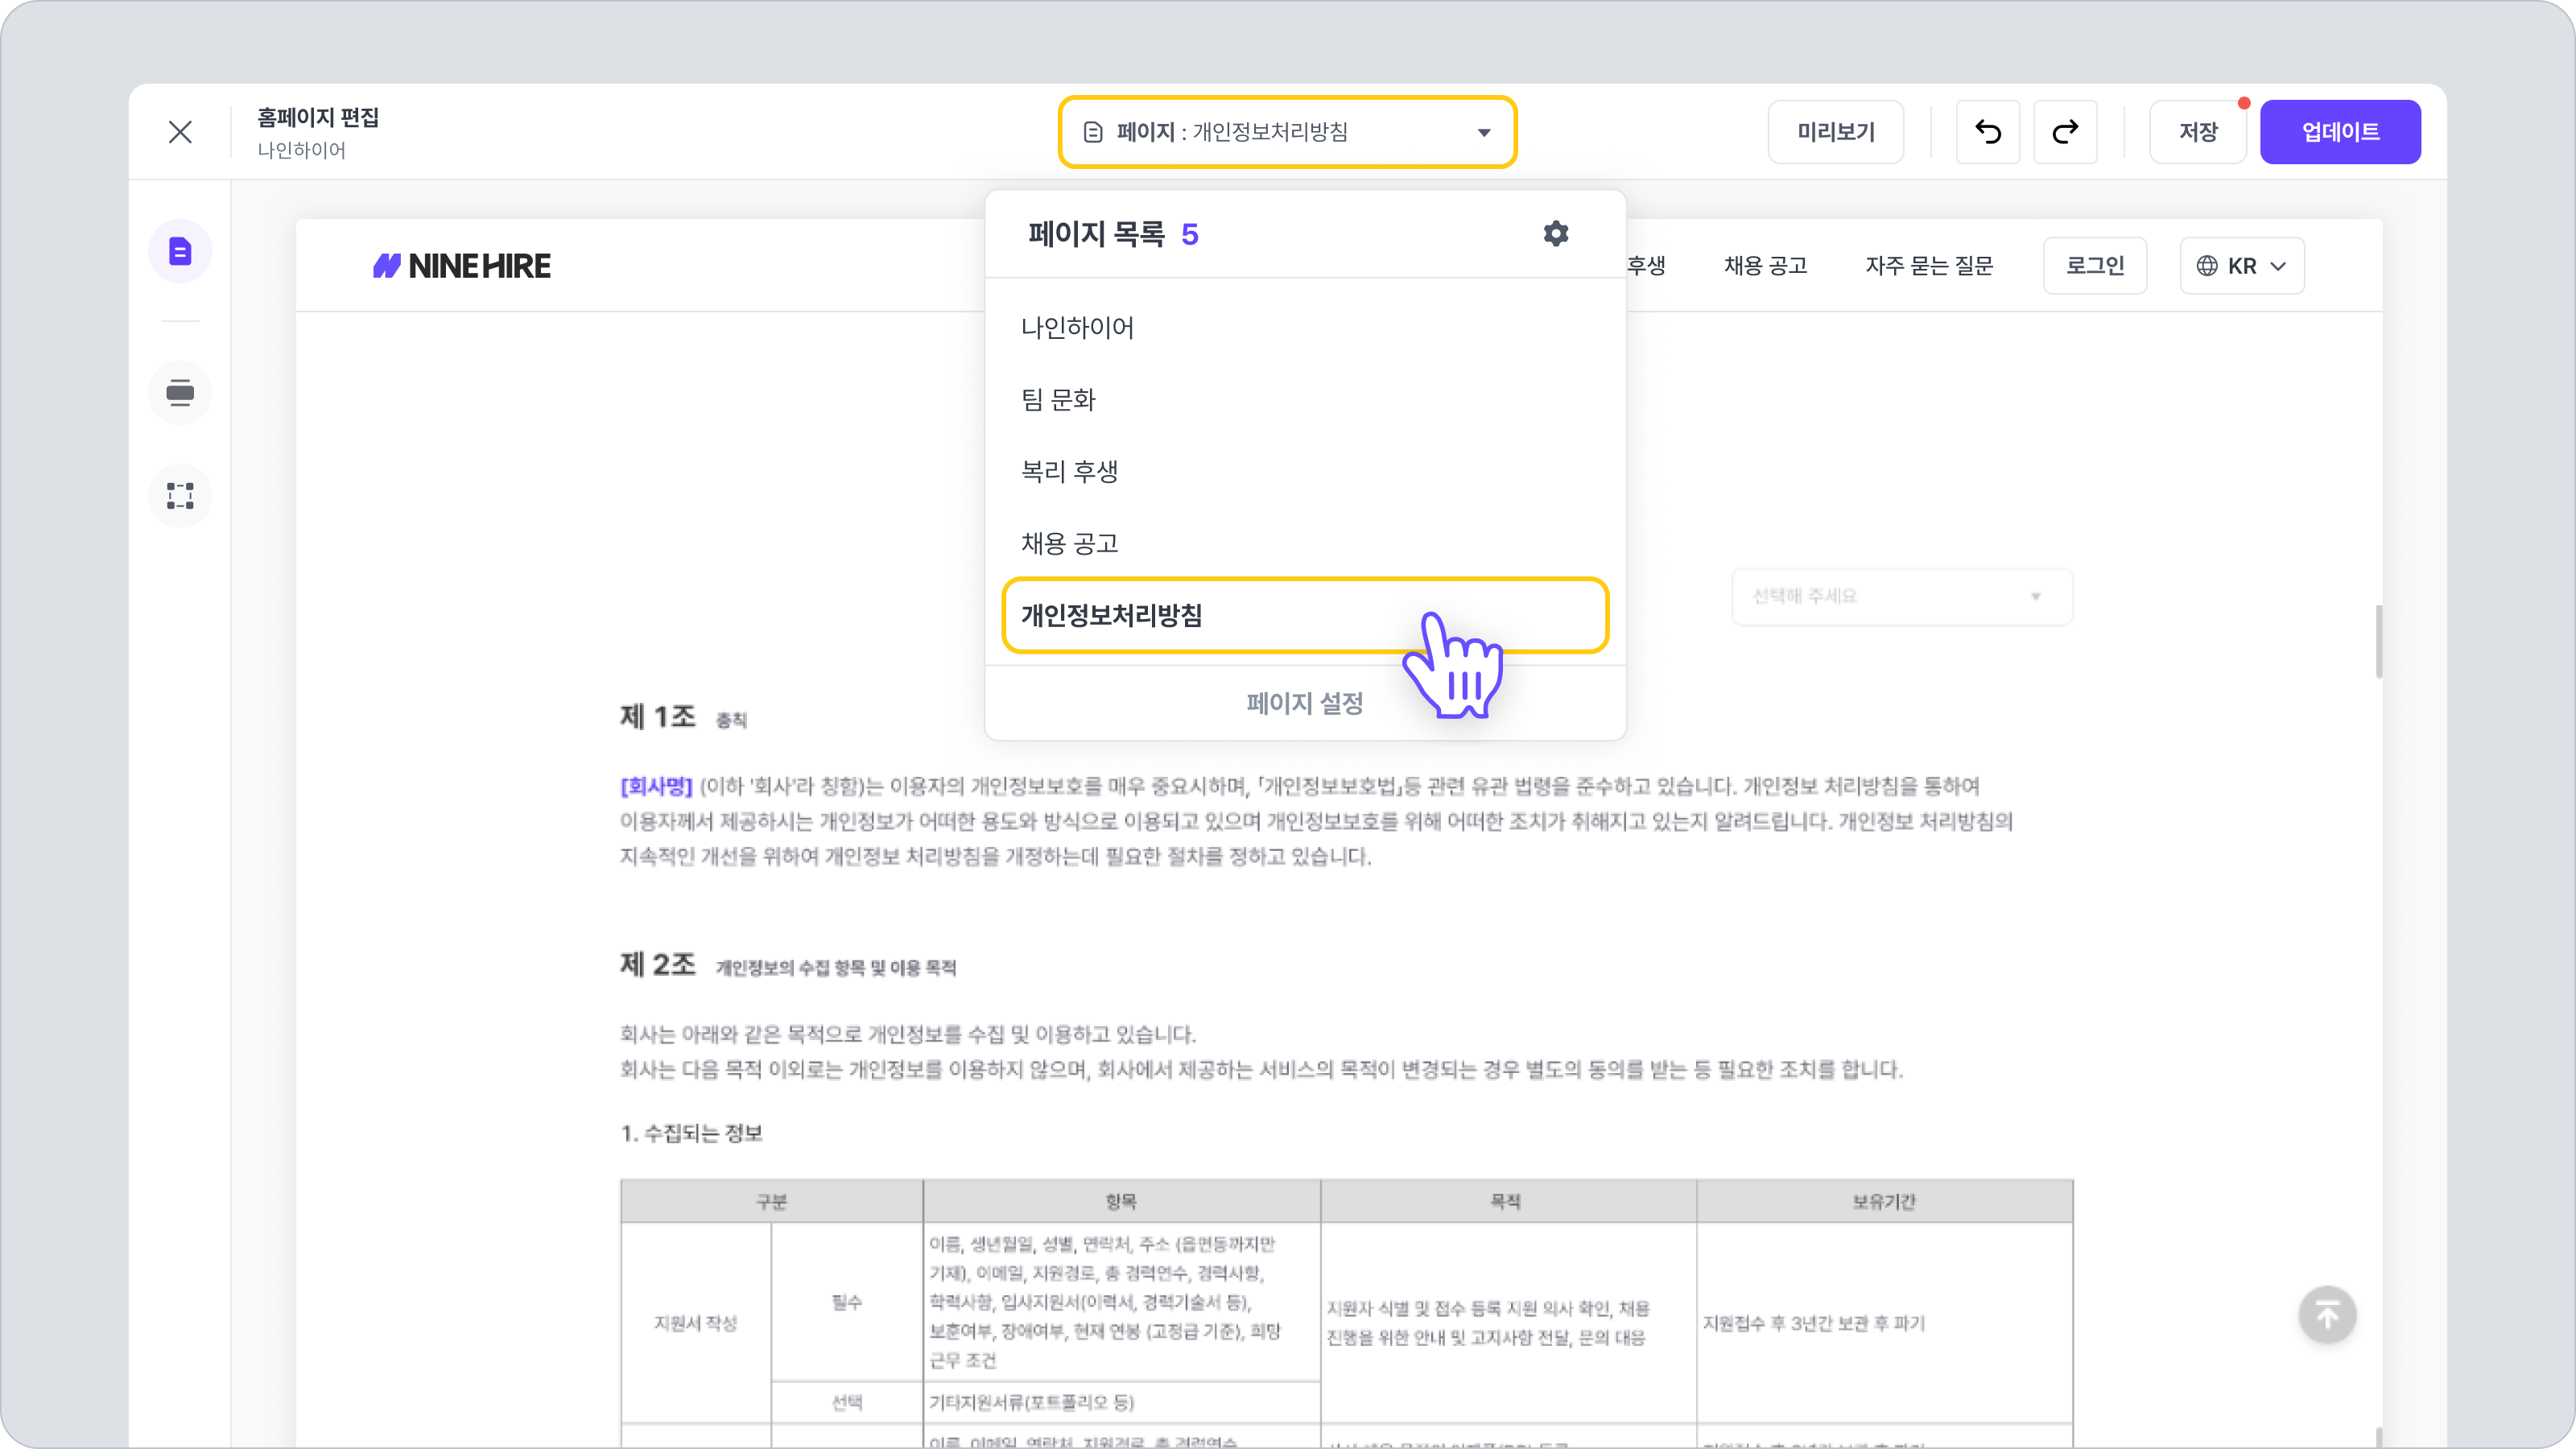Close the homepage editor with X icon
Viewport: 2576px width, 1449px height.
[180, 132]
